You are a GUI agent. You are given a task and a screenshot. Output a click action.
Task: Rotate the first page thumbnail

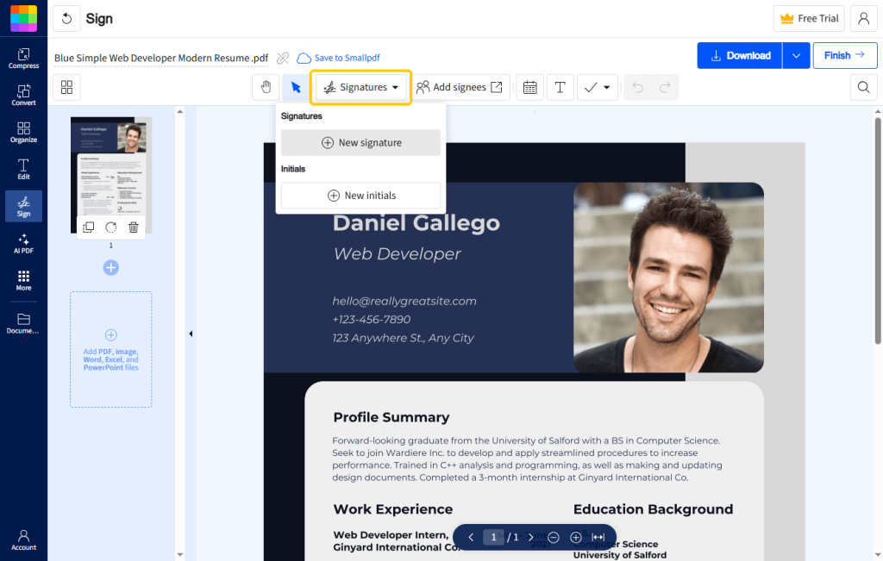point(110,227)
